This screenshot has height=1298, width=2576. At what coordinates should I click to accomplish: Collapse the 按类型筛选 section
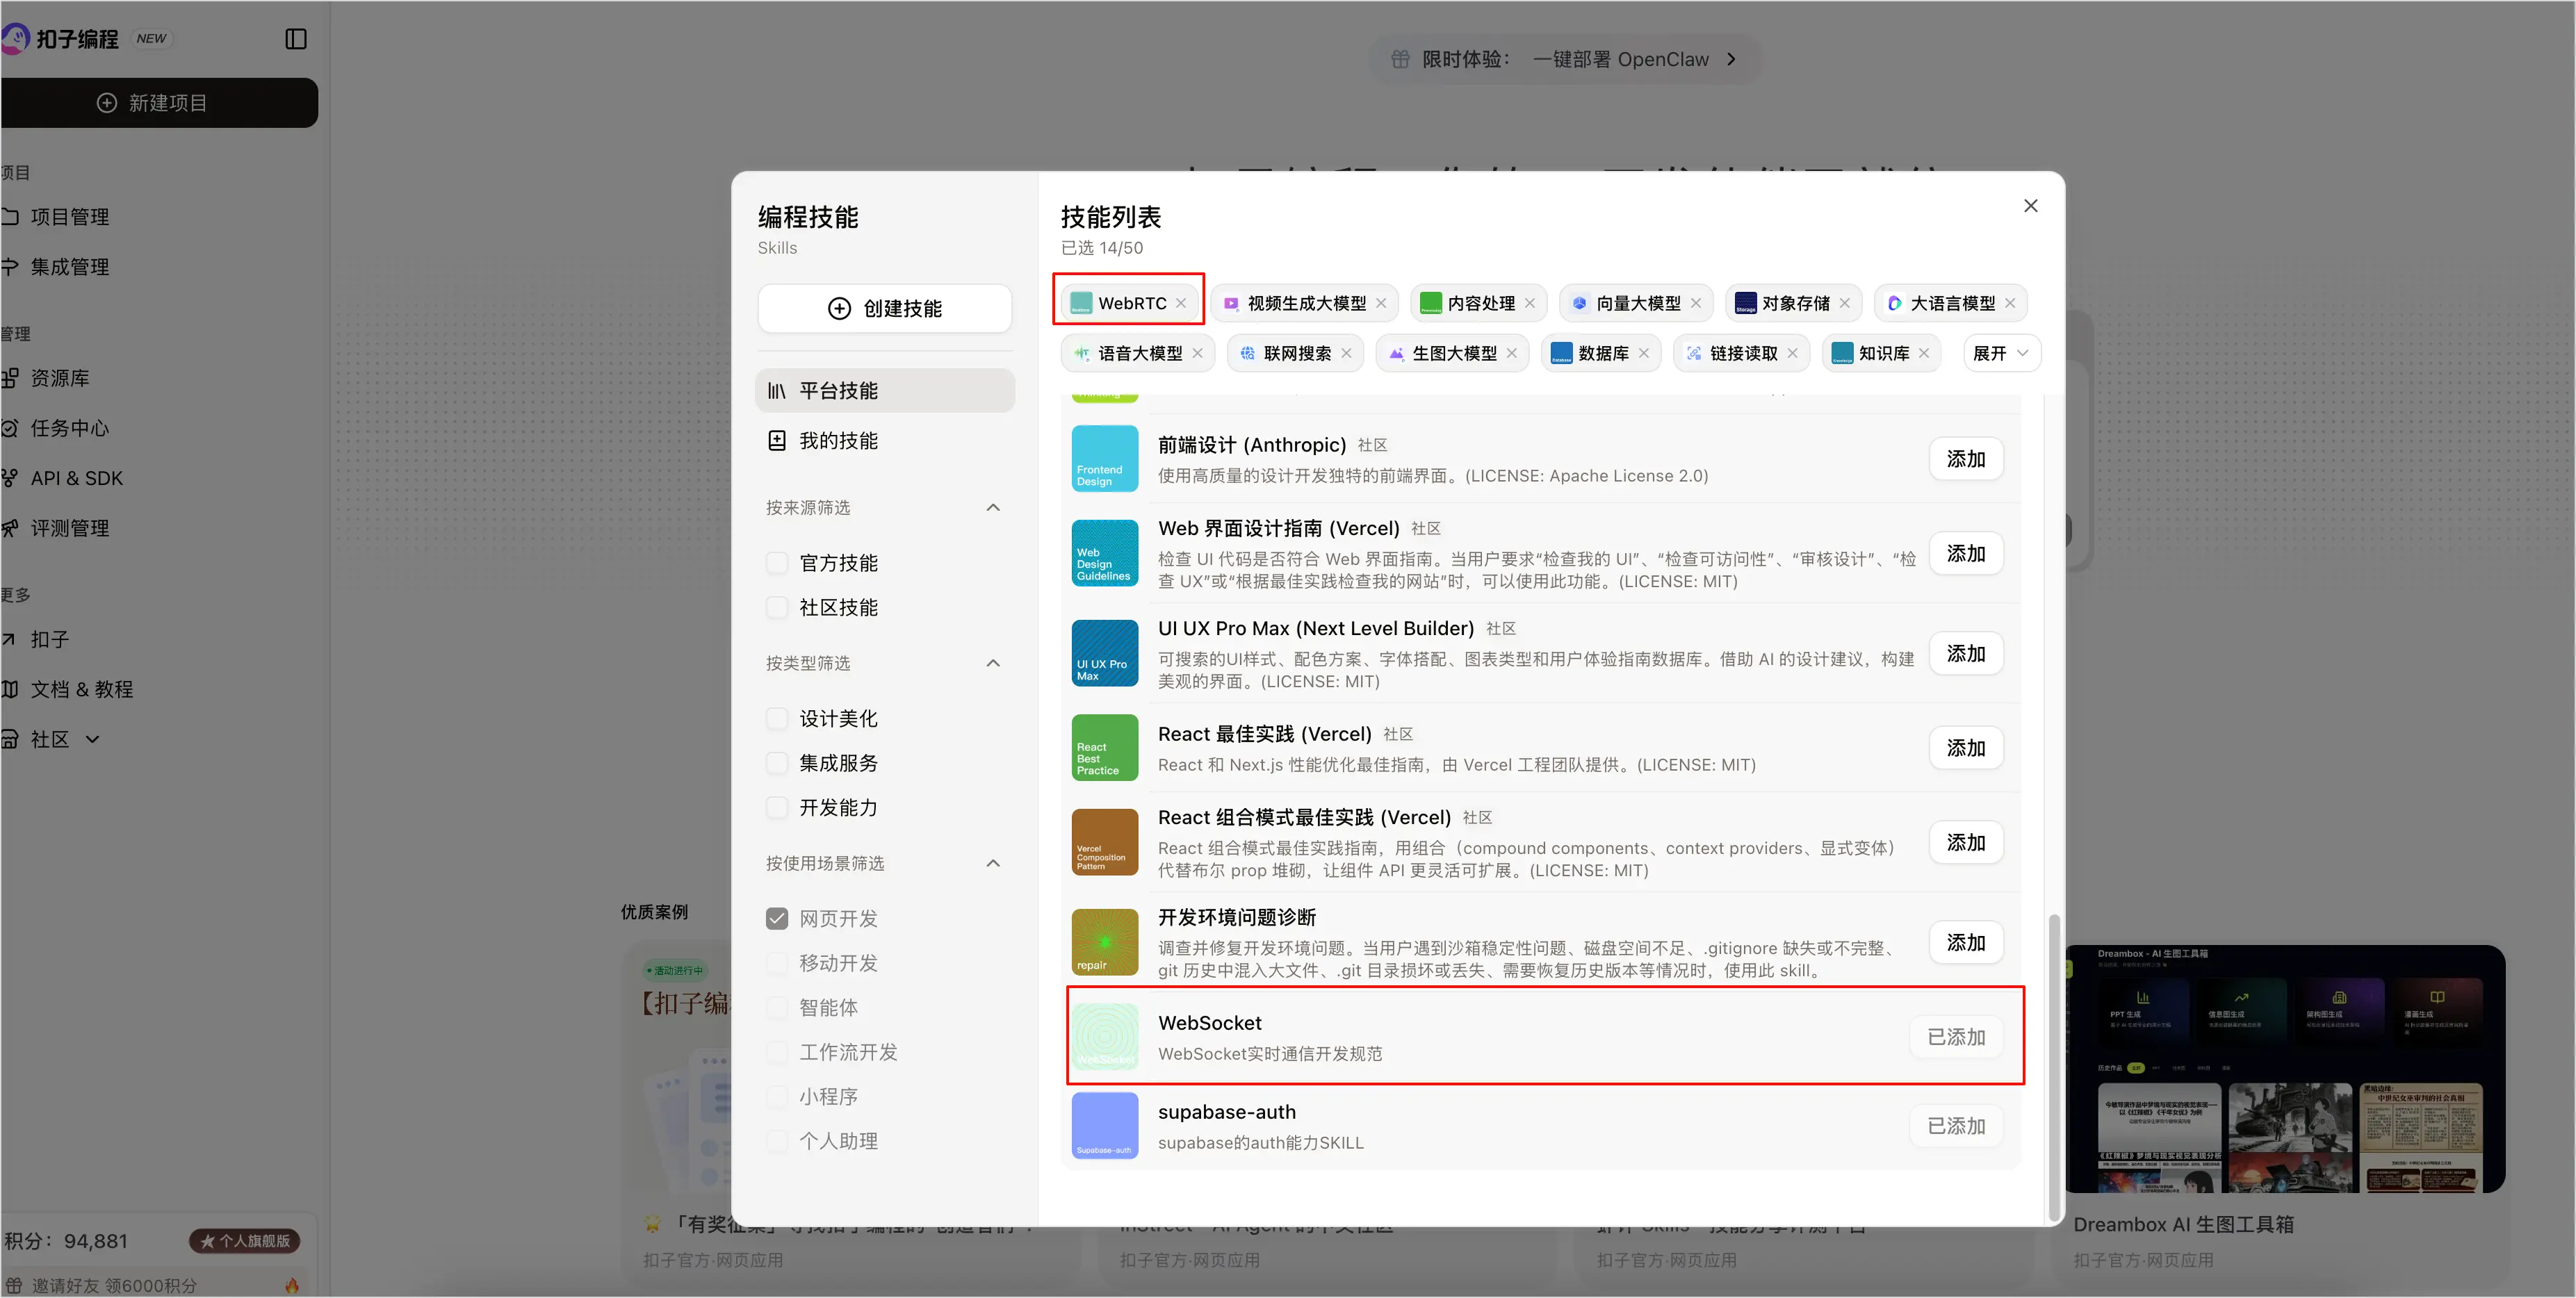[x=993, y=663]
